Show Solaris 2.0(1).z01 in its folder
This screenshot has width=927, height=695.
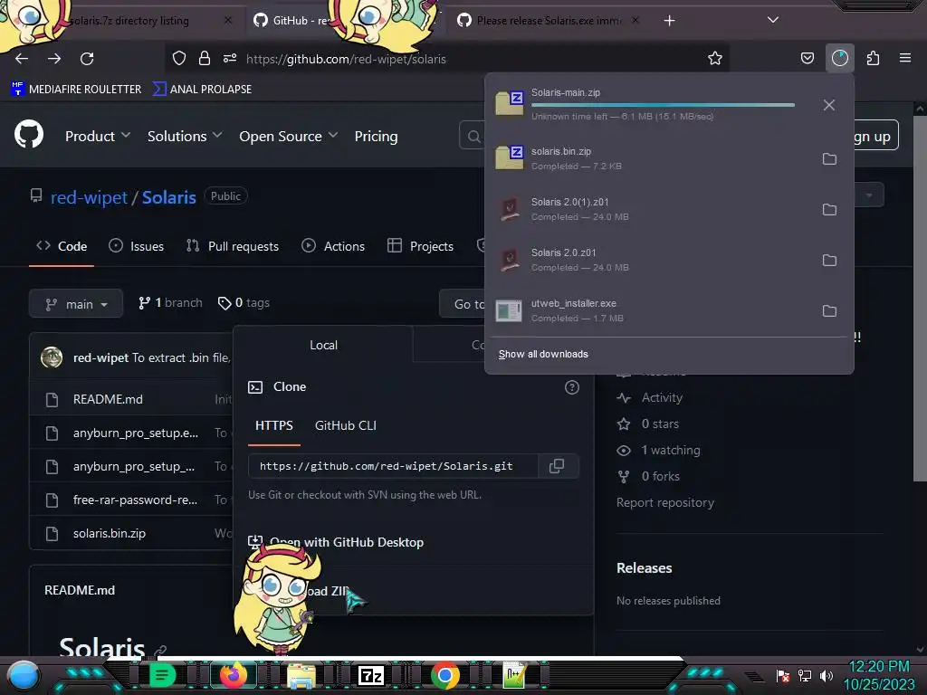(829, 210)
